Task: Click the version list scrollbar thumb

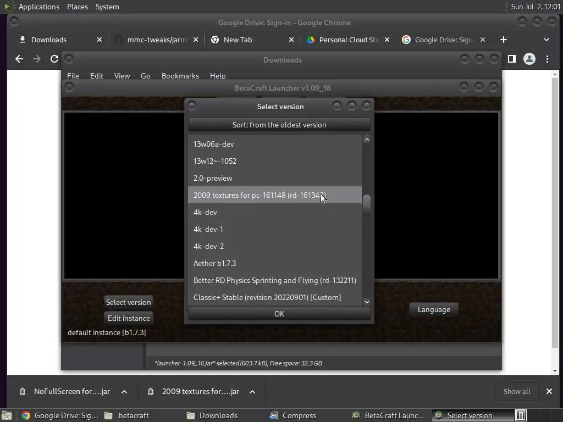Action: [x=367, y=206]
